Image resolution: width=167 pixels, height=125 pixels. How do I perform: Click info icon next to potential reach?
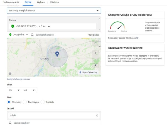pos(137,38)
